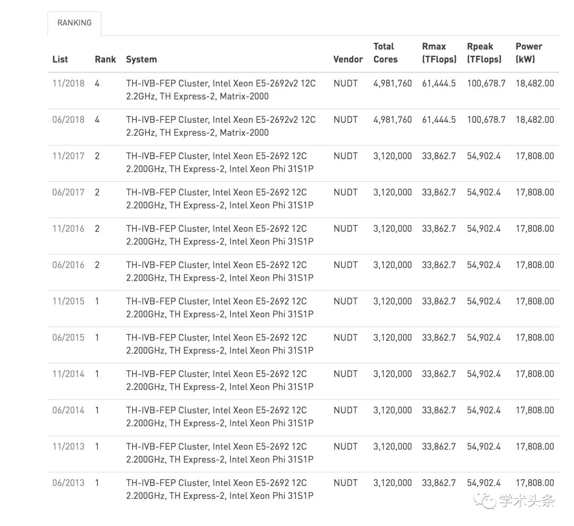574x526 pixels.
Task: Click power 17,808.00 in the 11/2015 row
Action: pos(535,301)
